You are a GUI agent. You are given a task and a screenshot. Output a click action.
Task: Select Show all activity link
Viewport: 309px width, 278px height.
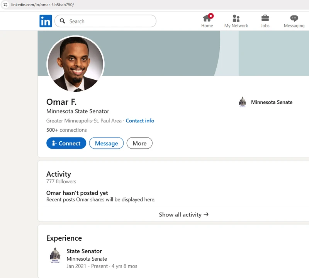coord(183,214)
